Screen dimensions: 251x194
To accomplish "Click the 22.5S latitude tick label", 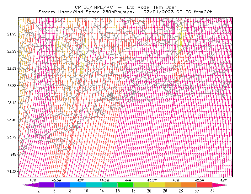I will [12, 68].
